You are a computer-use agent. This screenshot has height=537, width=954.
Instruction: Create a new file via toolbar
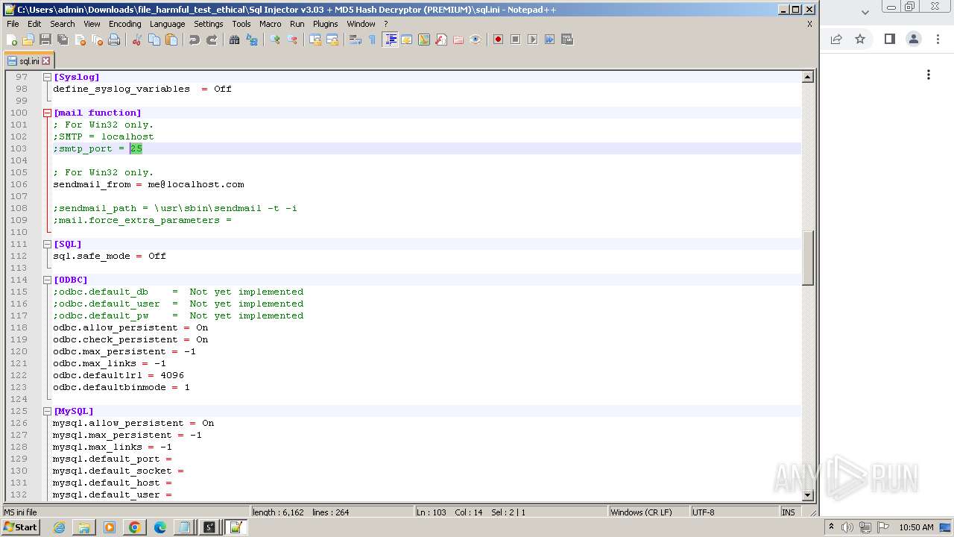[12, 40]
